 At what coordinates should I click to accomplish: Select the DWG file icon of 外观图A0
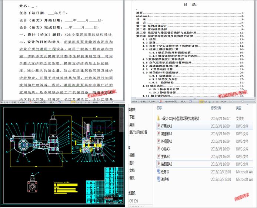[158, 141]
